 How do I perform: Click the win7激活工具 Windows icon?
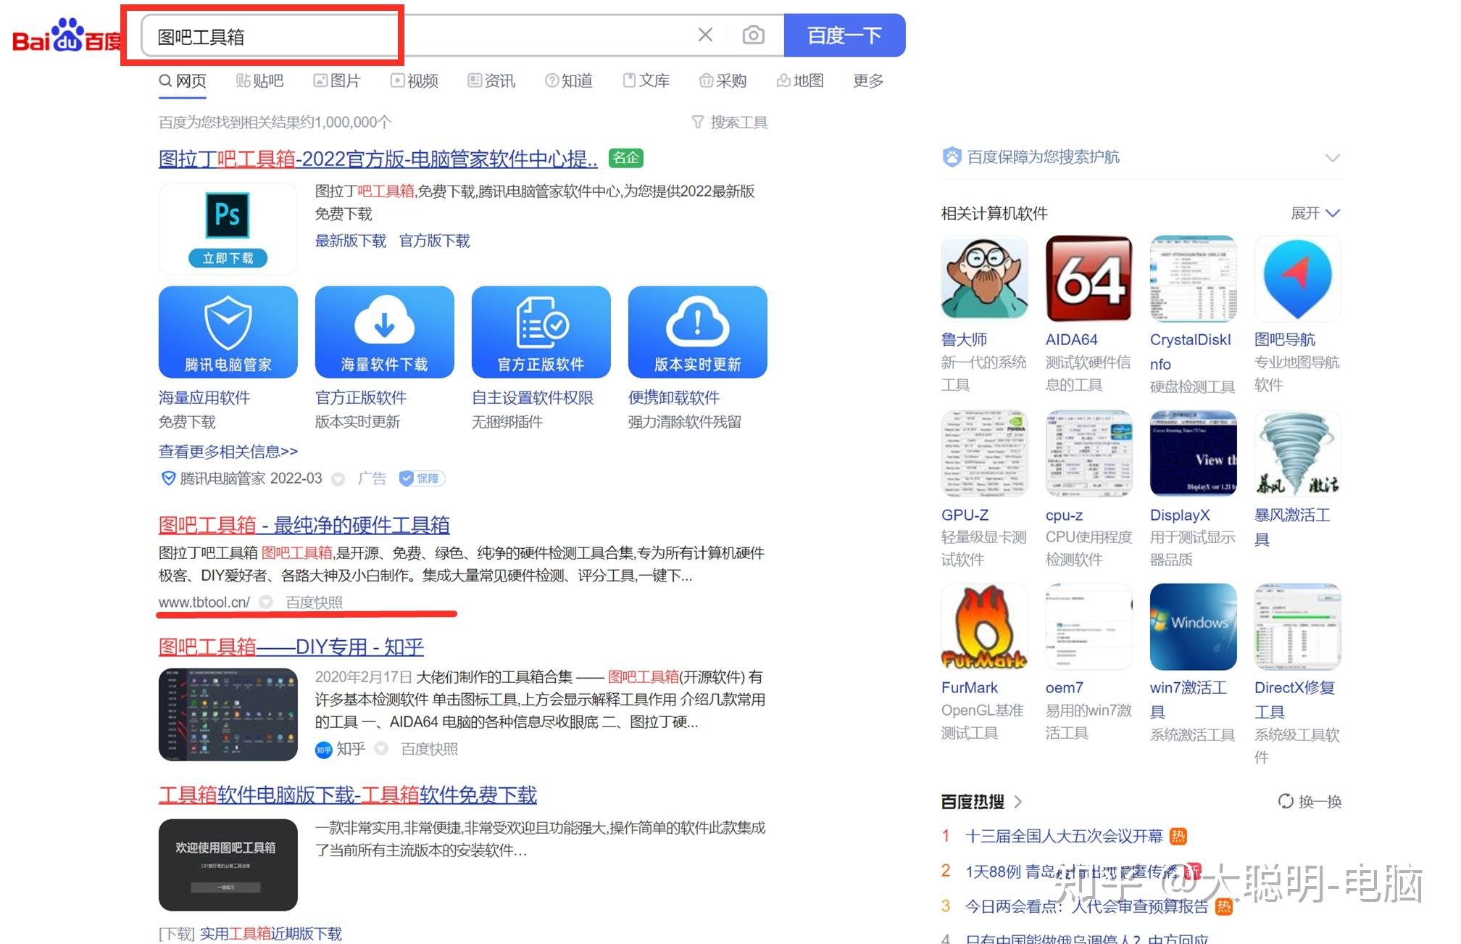[x=1193, y=626]
